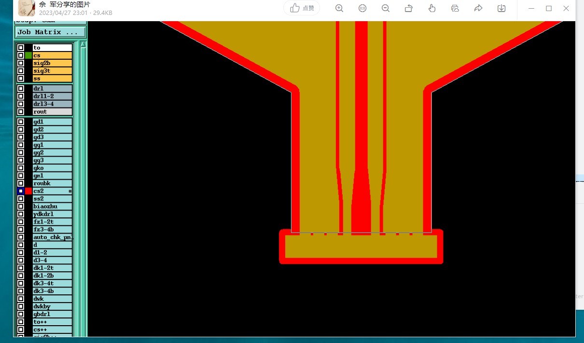
Task: Select the drl3-4 layer name
Action: 53,104
